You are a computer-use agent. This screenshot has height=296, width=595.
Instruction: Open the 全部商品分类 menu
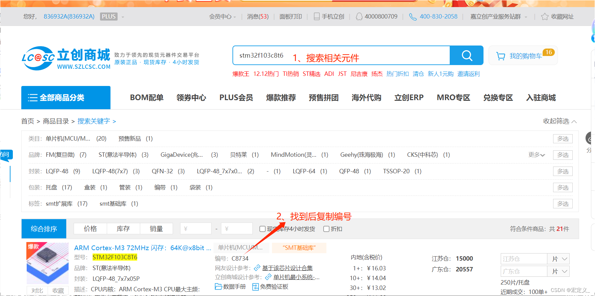click(x=66, y=97)
